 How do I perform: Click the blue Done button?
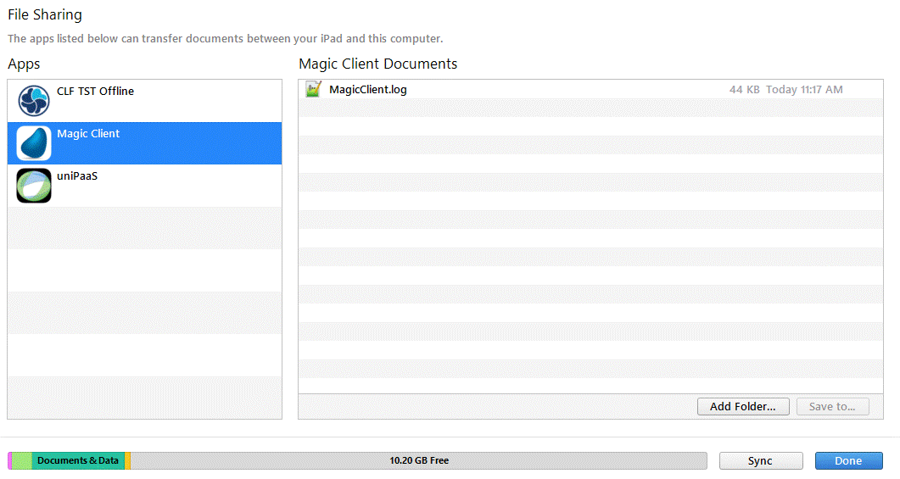click(848, 460)
